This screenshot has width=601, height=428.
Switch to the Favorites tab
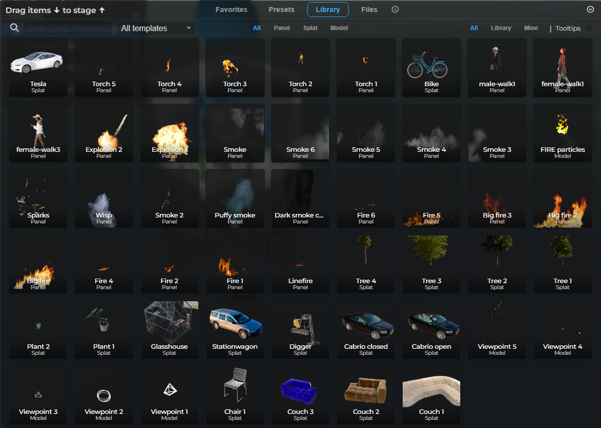coord(231,10)
